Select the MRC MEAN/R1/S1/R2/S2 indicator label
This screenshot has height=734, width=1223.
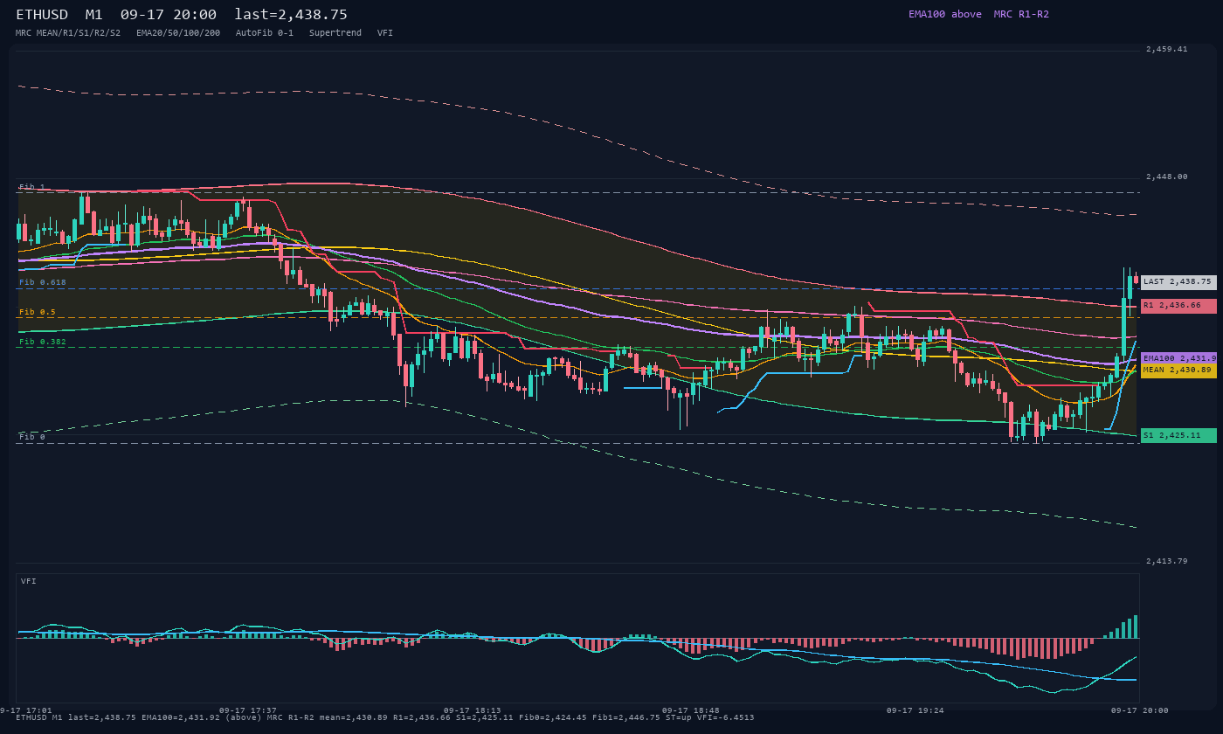[x=68, y=33]
